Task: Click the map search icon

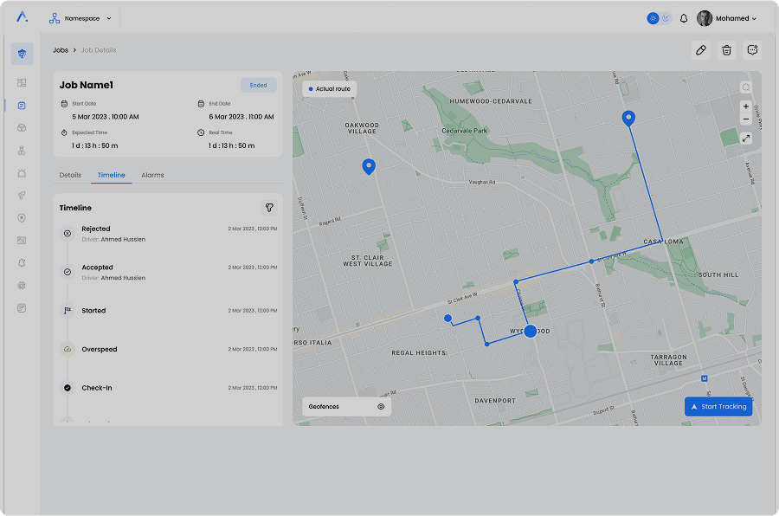Action: click(x=746, y=87)
